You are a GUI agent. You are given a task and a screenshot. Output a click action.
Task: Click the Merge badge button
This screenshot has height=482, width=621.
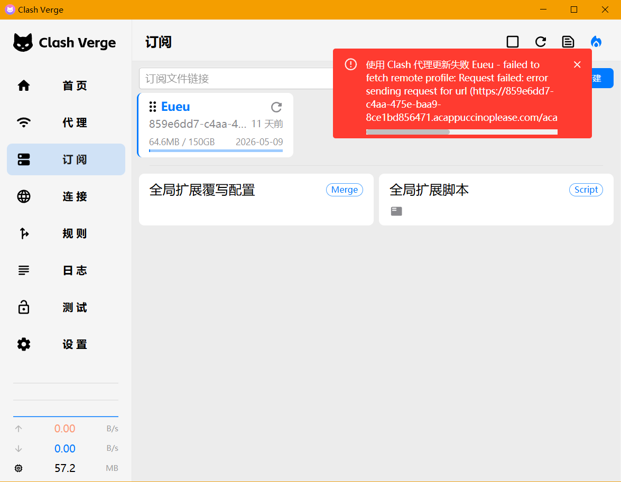coord(344,190)
